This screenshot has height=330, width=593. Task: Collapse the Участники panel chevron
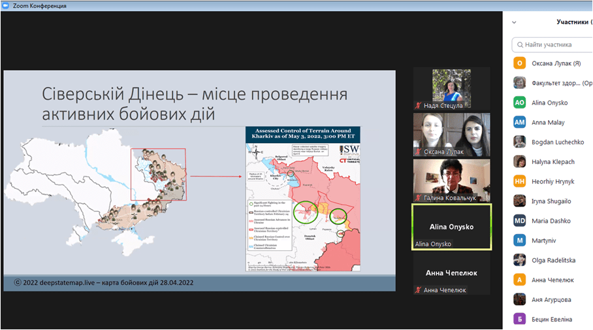pos(514,22)
